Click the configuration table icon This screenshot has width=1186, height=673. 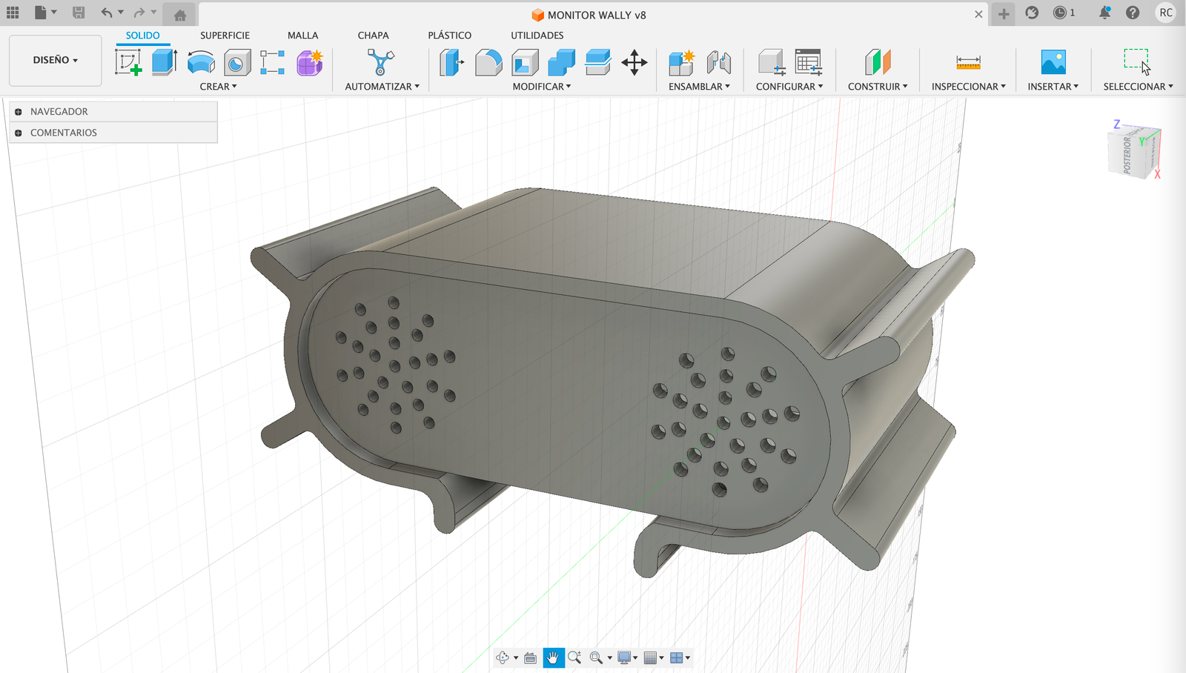click(x=808, y=62)
